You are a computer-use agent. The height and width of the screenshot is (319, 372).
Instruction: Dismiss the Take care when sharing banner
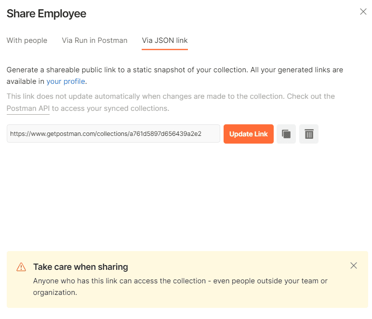pos(354,266)
